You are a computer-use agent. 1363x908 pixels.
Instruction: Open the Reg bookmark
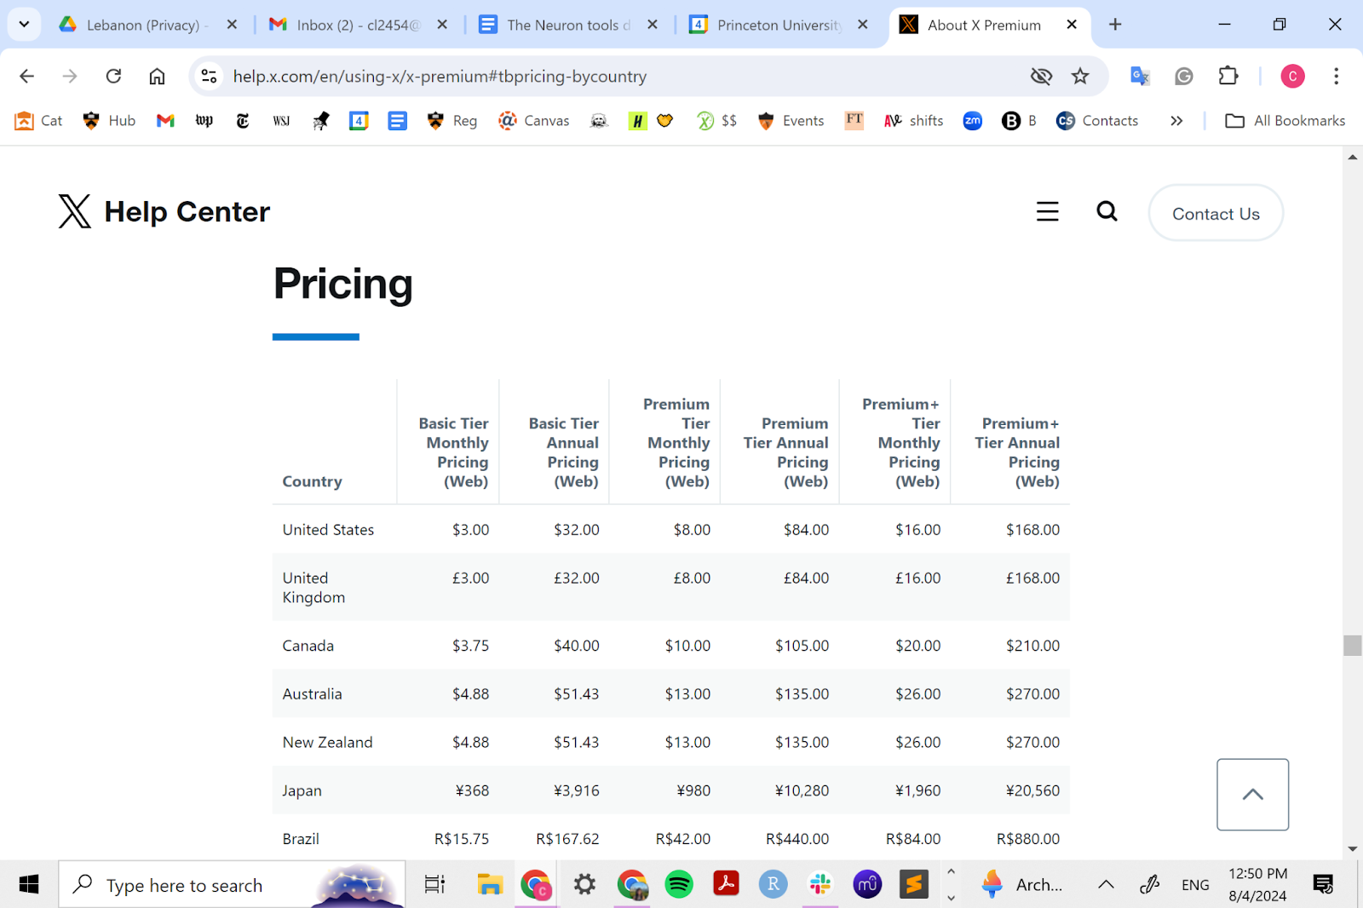coord(452,121)
